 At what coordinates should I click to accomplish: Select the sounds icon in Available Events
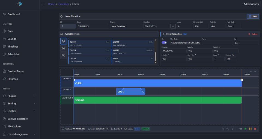[64, 48]
